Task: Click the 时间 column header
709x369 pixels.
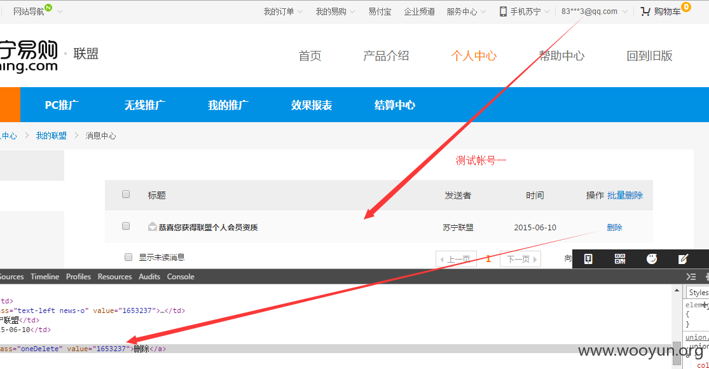Action: coord(535,195)
